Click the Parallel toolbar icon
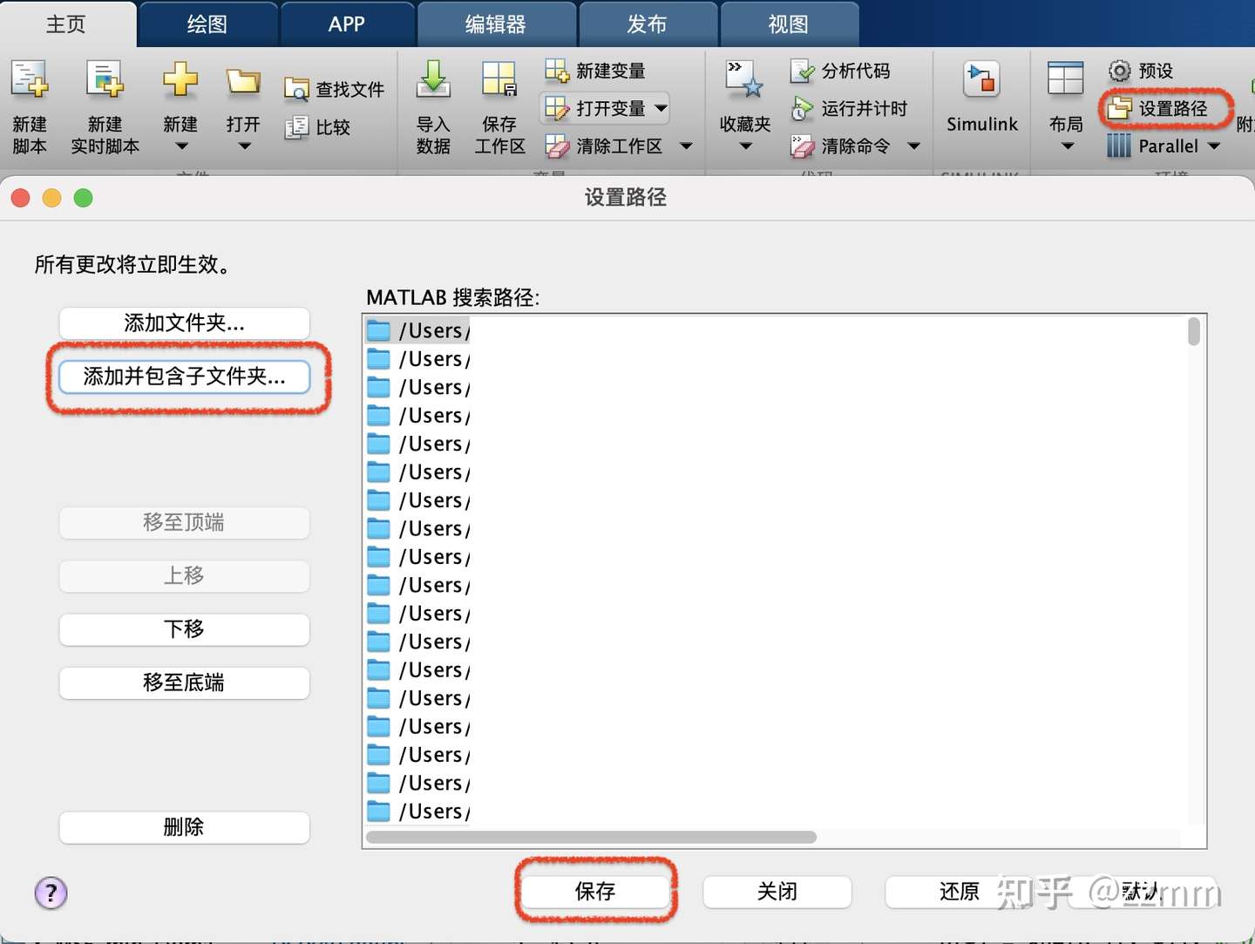Screen dimensions: 1255x944 click(1119, 146)
